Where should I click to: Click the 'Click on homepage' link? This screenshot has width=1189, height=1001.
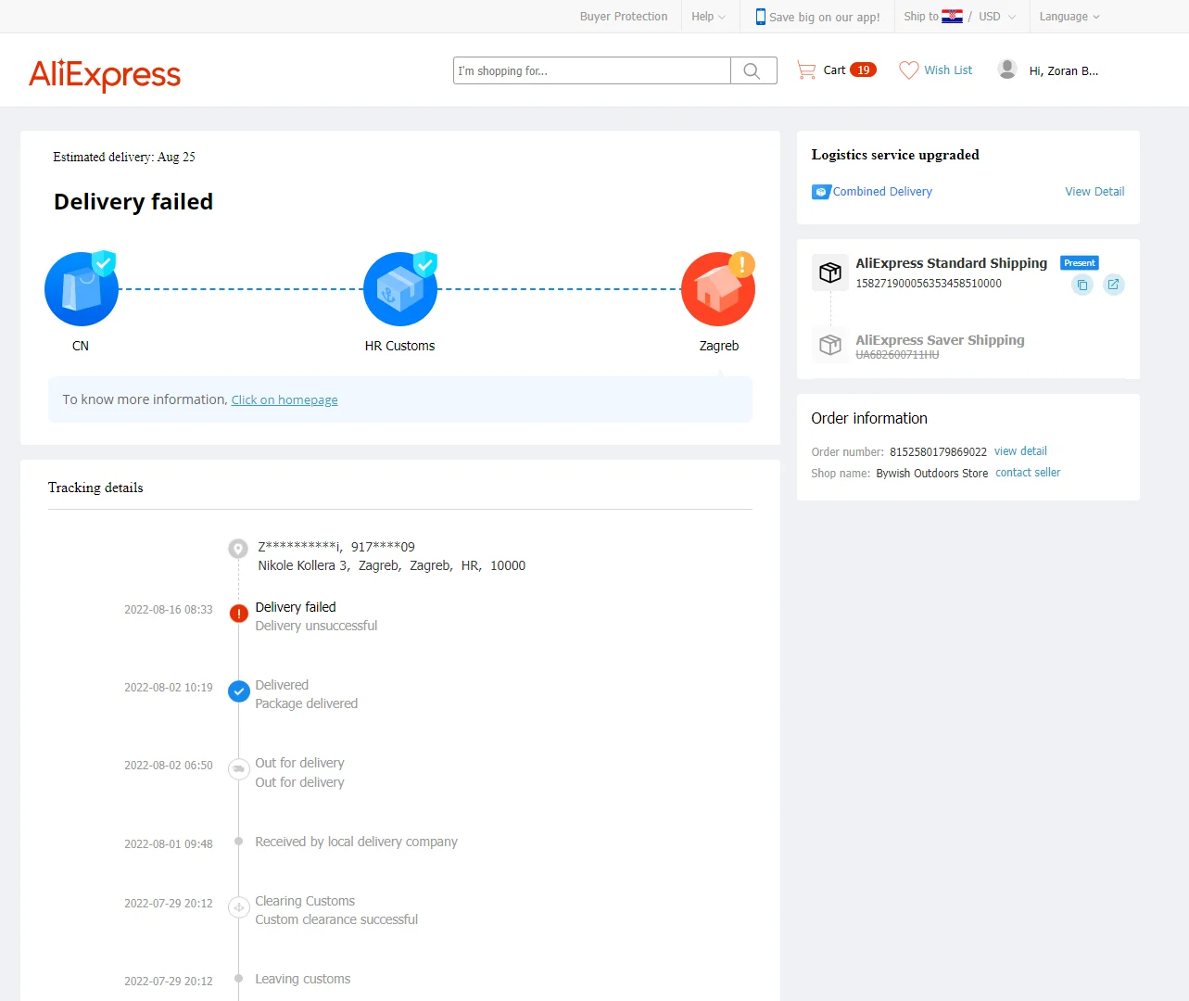285,400
